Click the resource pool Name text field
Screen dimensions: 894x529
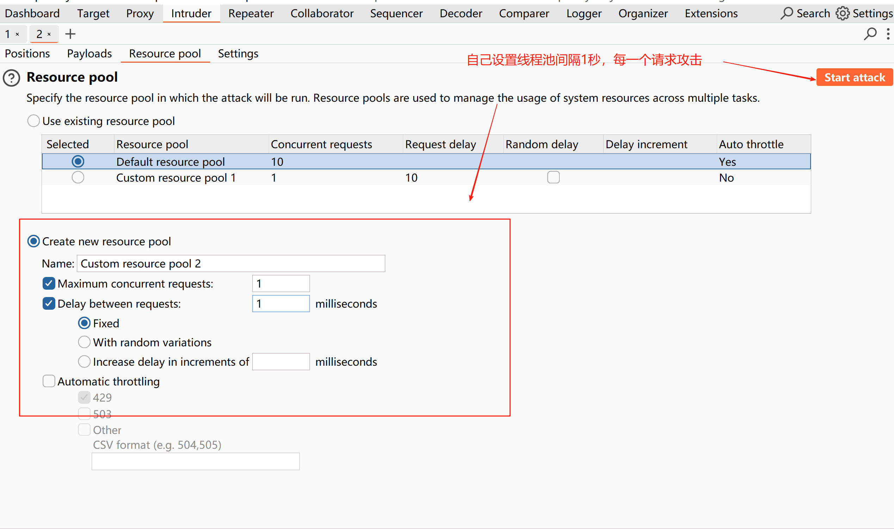231,264
